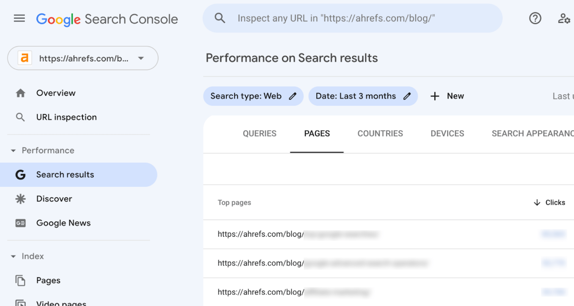Open the property selector dropdown
The height and width of the screenshot is (306, 574).
tap(140, 58)
